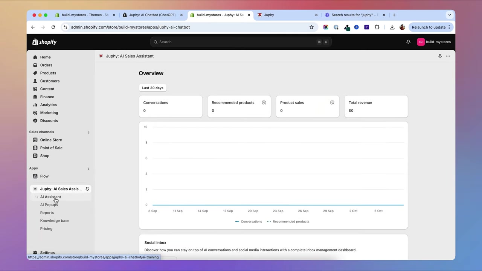Viewport: 482px width, 271px height.
Task: Open AI Assistant submenu item
Action: point(50,197)
